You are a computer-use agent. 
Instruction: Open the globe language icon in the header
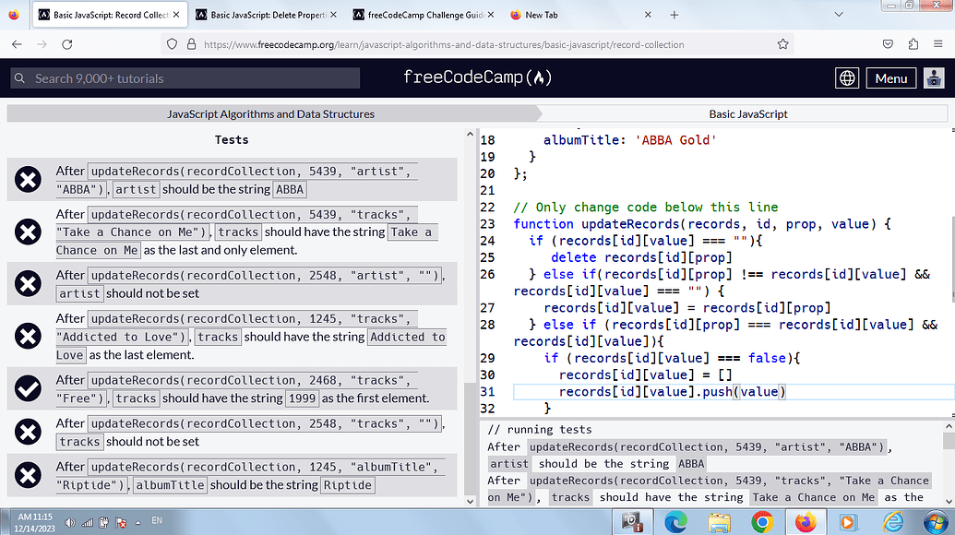847,77
